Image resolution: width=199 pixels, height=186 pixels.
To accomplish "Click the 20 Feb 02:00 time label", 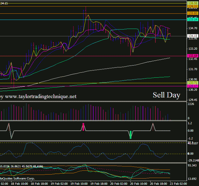I will click(119, 184).
